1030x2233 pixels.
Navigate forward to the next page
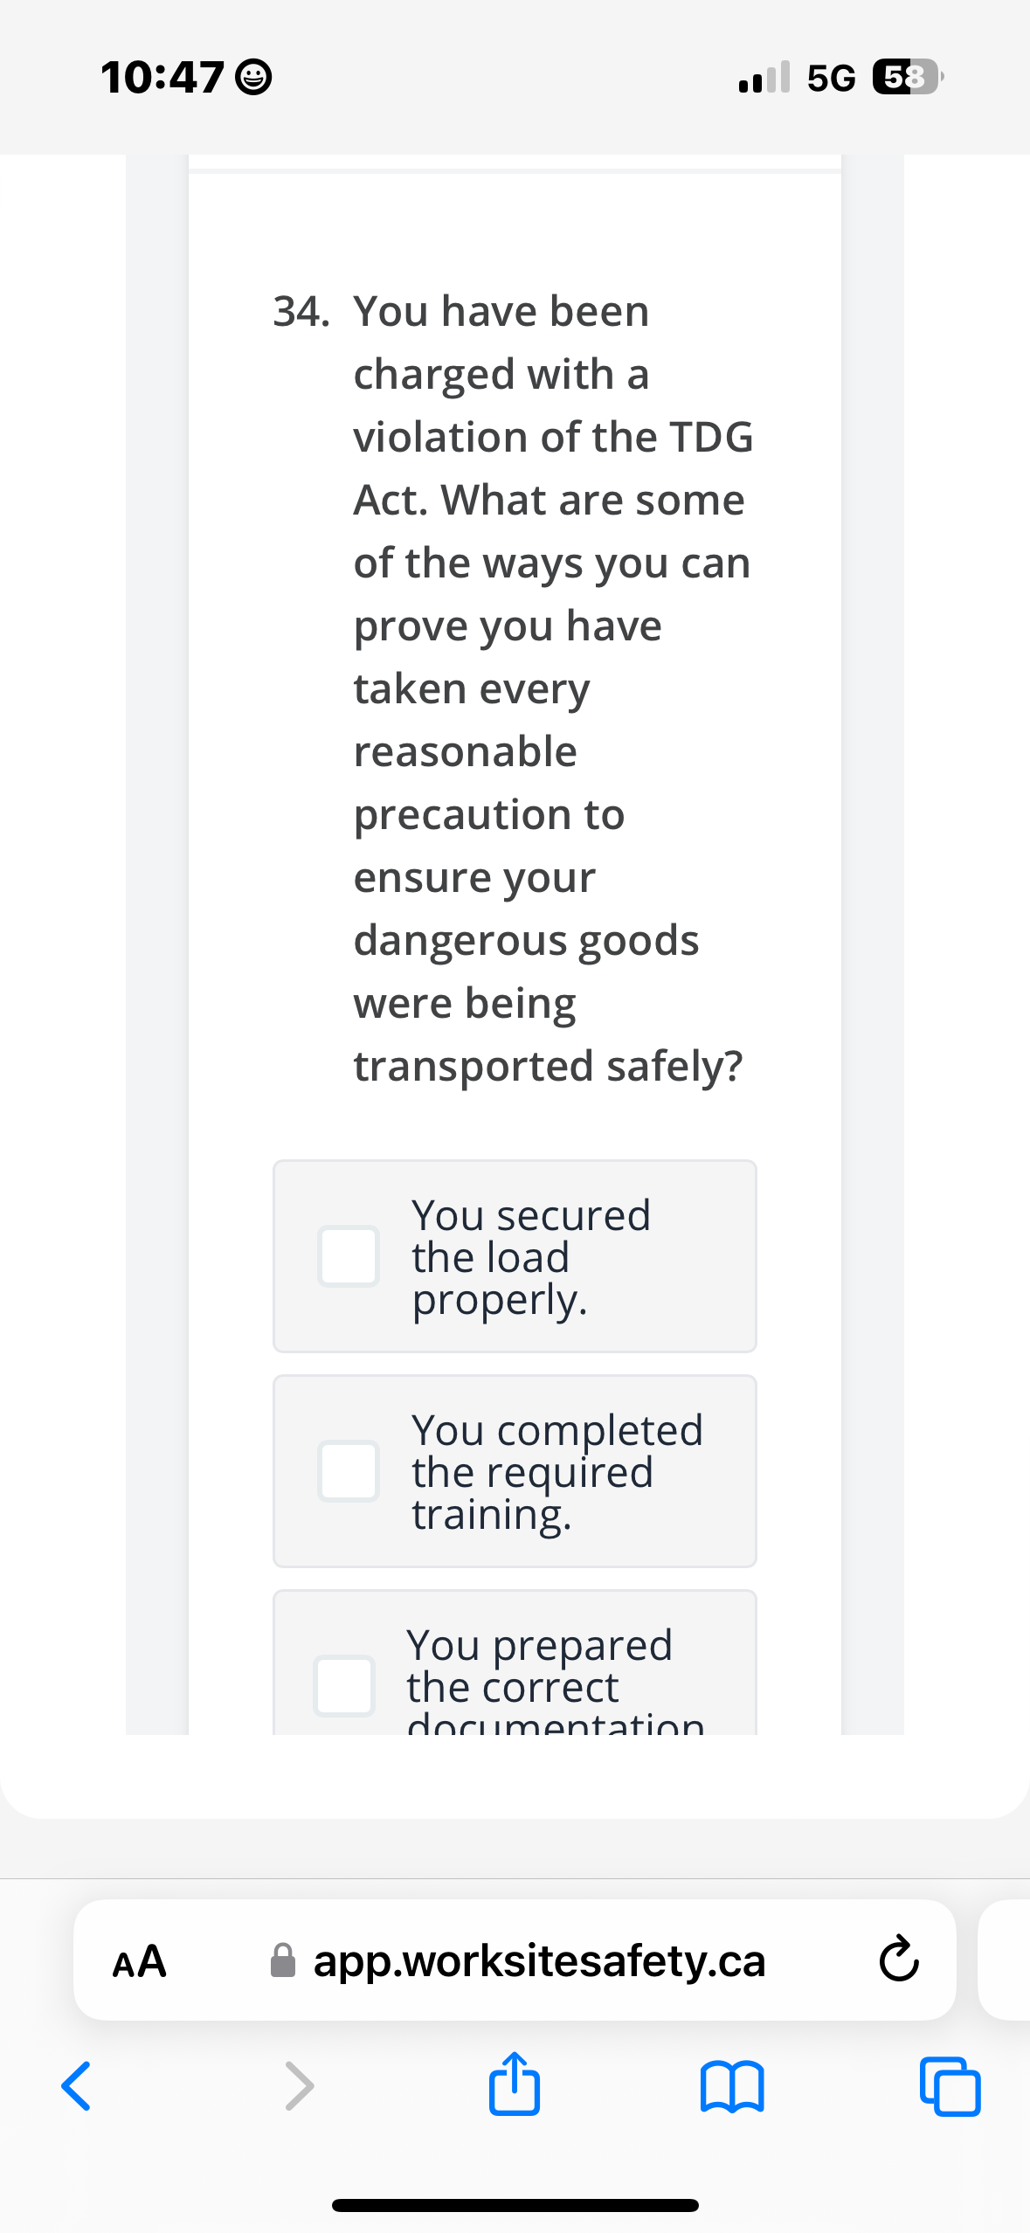(297, 2085)
